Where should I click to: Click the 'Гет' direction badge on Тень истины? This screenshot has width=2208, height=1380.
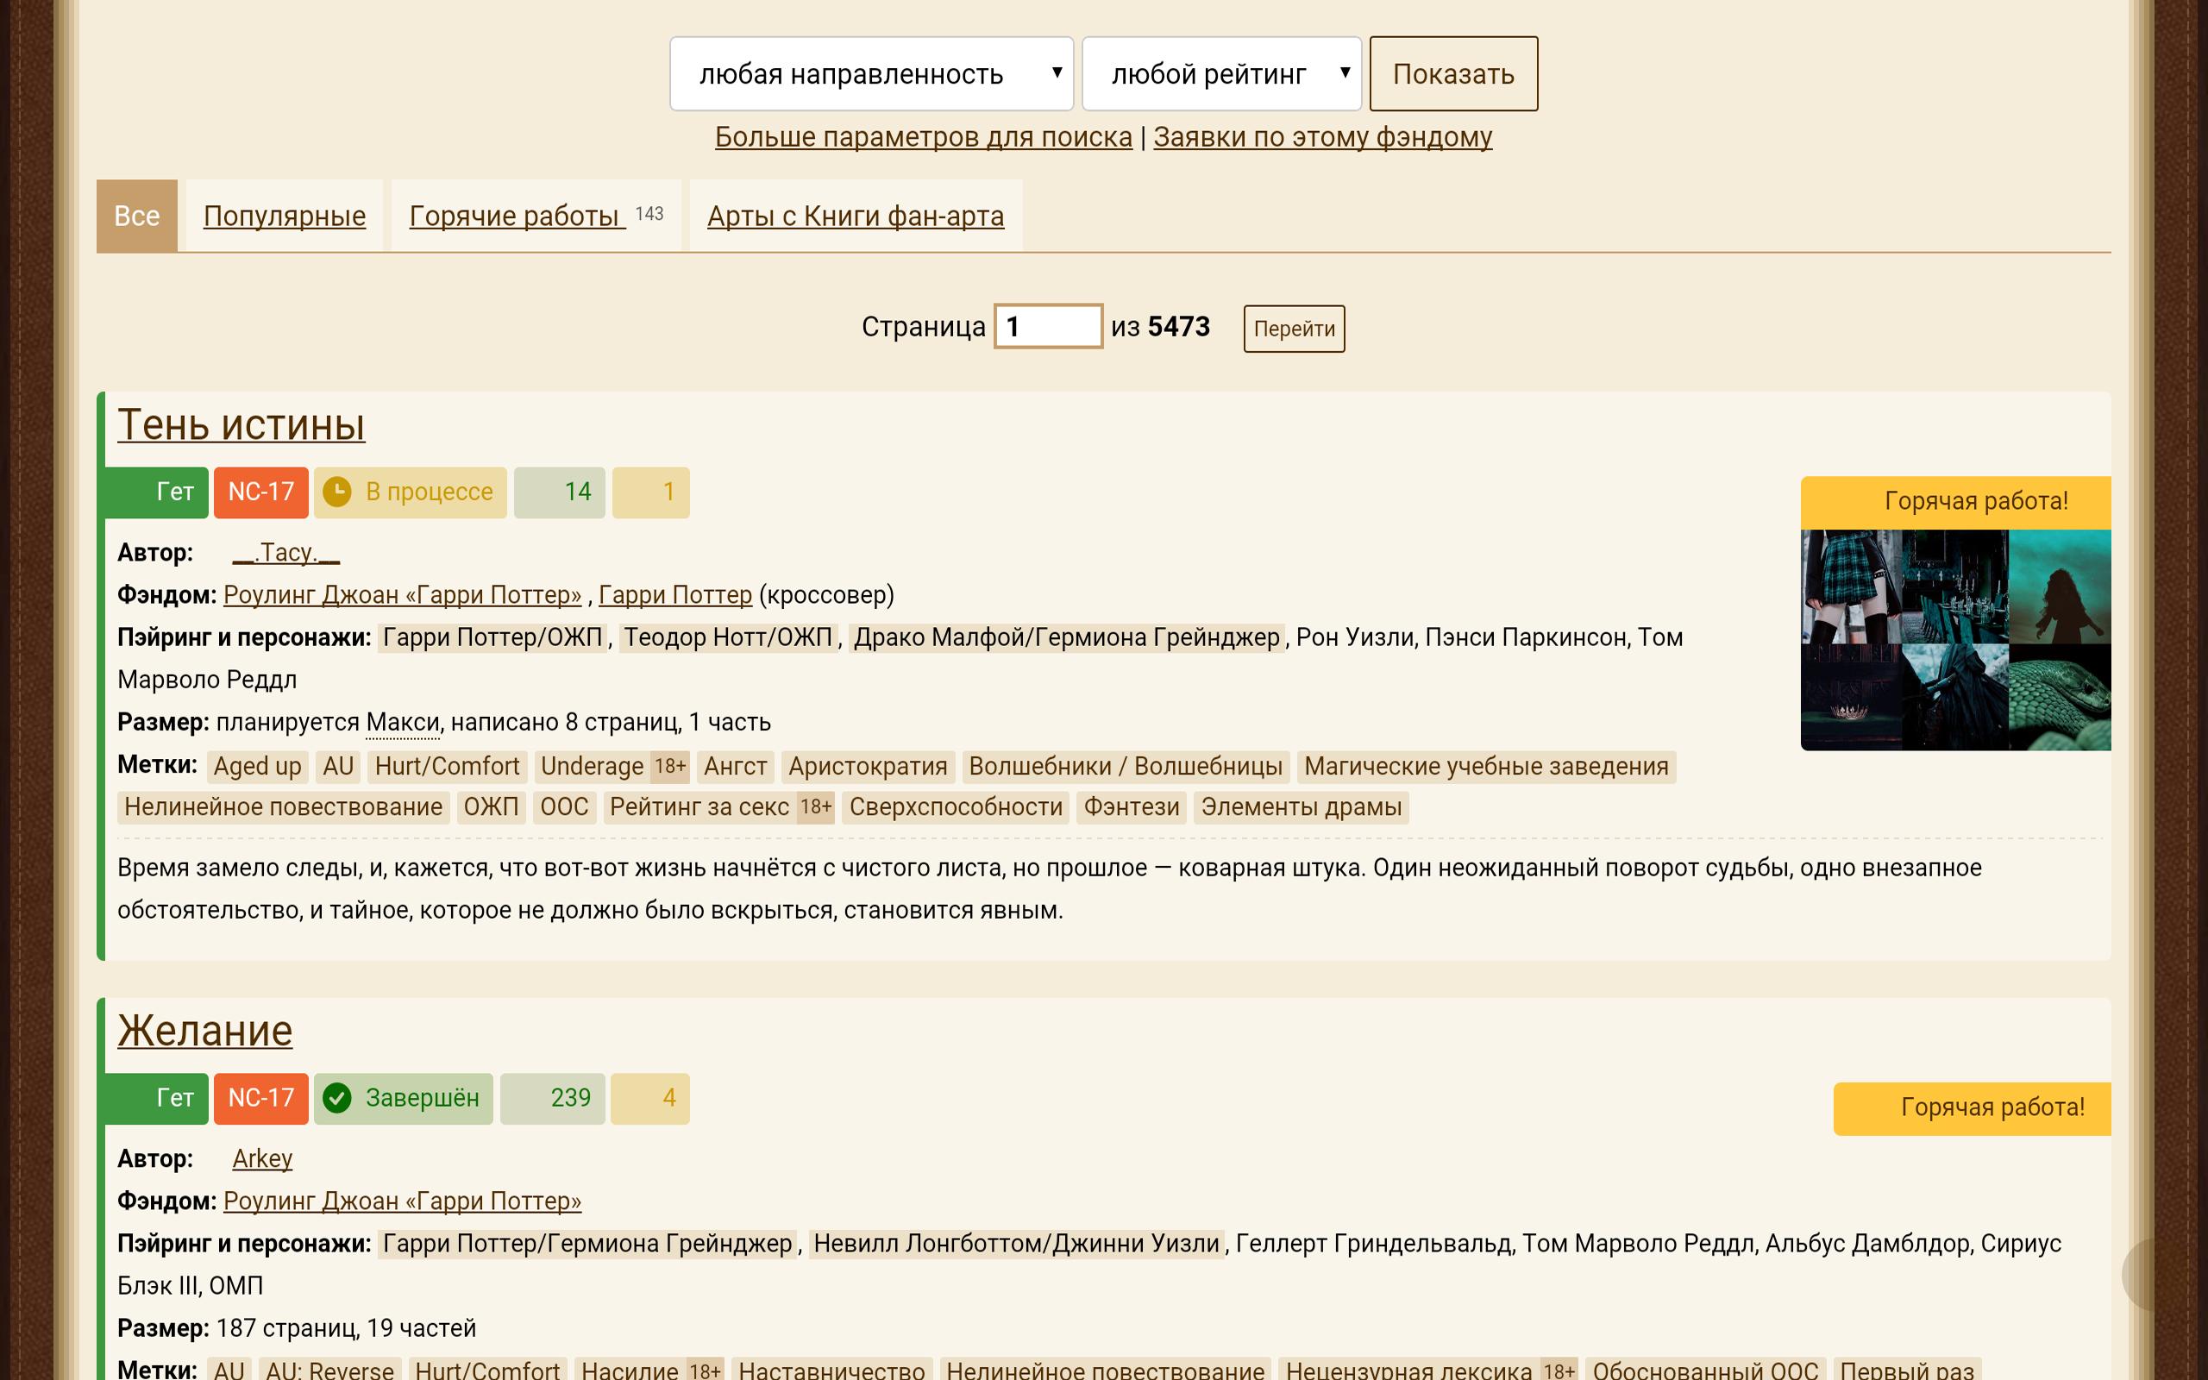coord(172,492)
